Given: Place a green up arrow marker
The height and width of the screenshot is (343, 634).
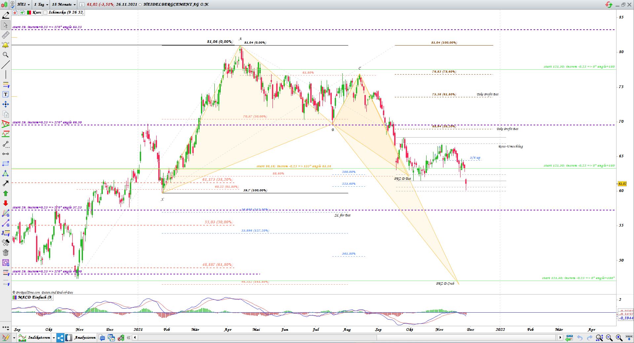Looking at the screenshot, I should click(6, 194).
